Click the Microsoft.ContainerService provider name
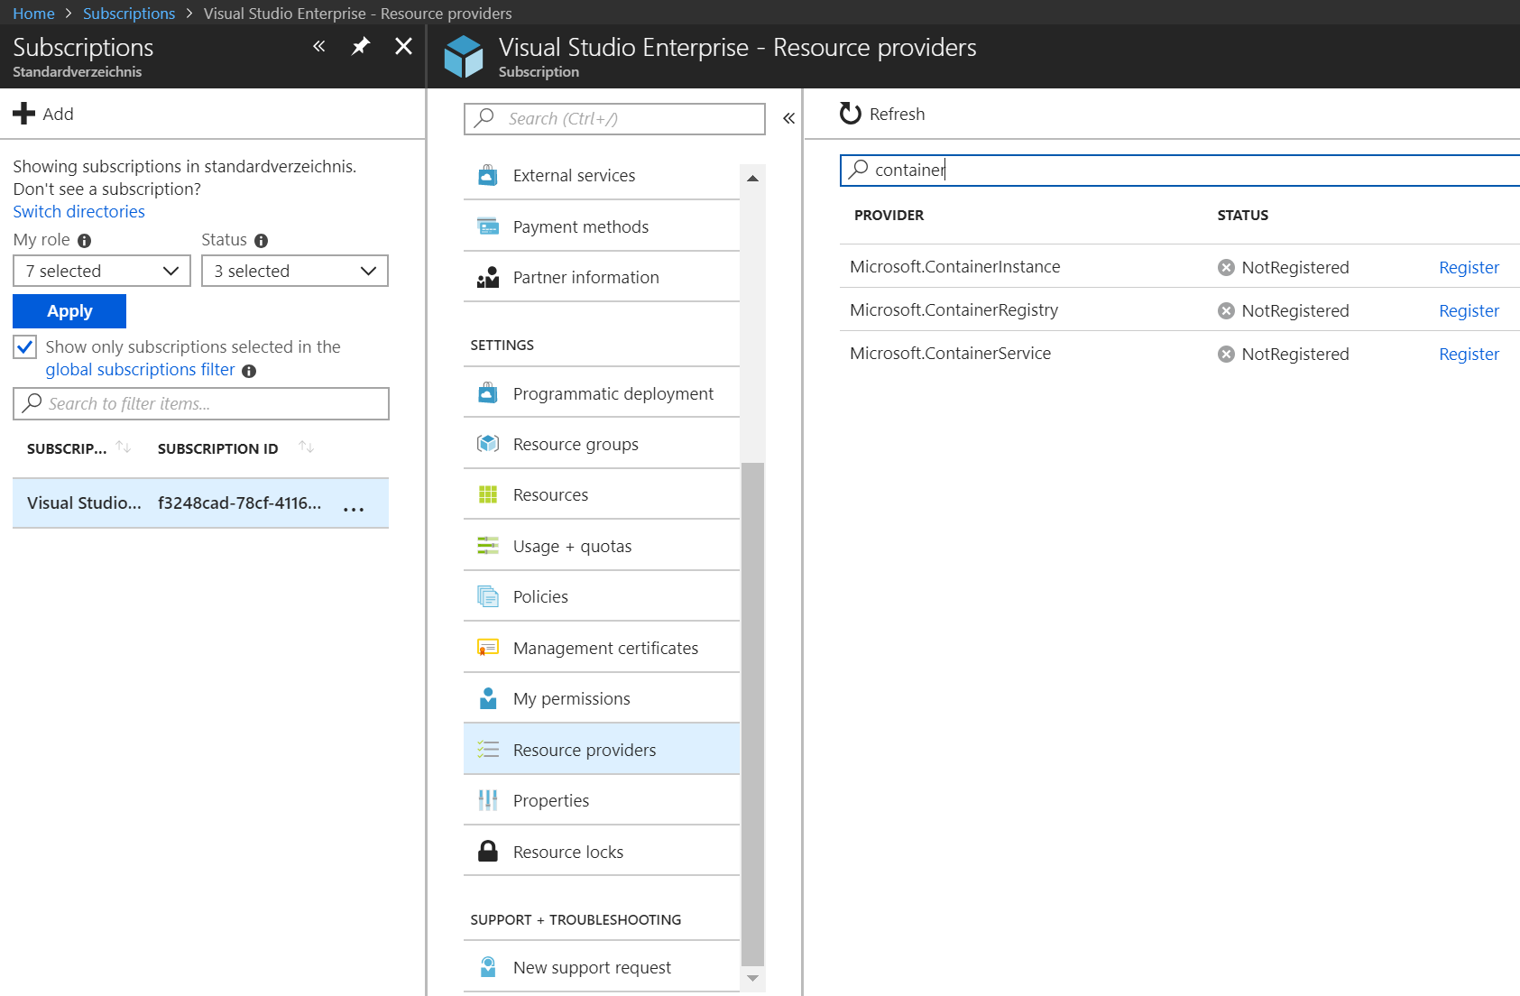Screen dimensions: 1520x996 click(x=950, y=353)
